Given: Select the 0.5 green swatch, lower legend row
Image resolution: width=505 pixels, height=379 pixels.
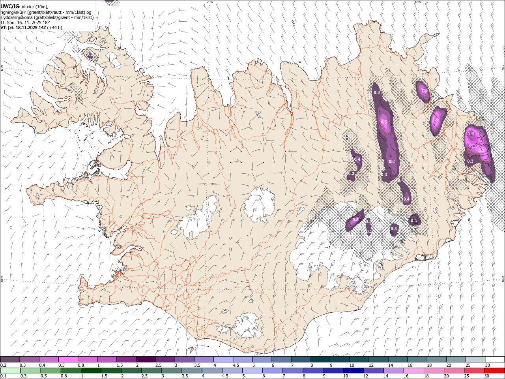Looking at the screenshot, I should coord(51,371).
